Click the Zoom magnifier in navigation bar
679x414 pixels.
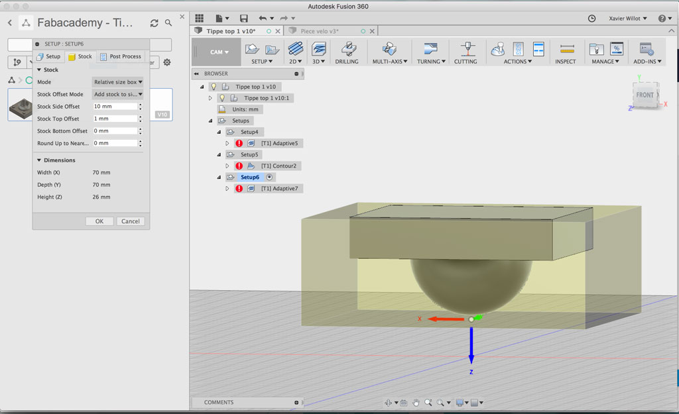pyautogui.click(x=428, y=403)
